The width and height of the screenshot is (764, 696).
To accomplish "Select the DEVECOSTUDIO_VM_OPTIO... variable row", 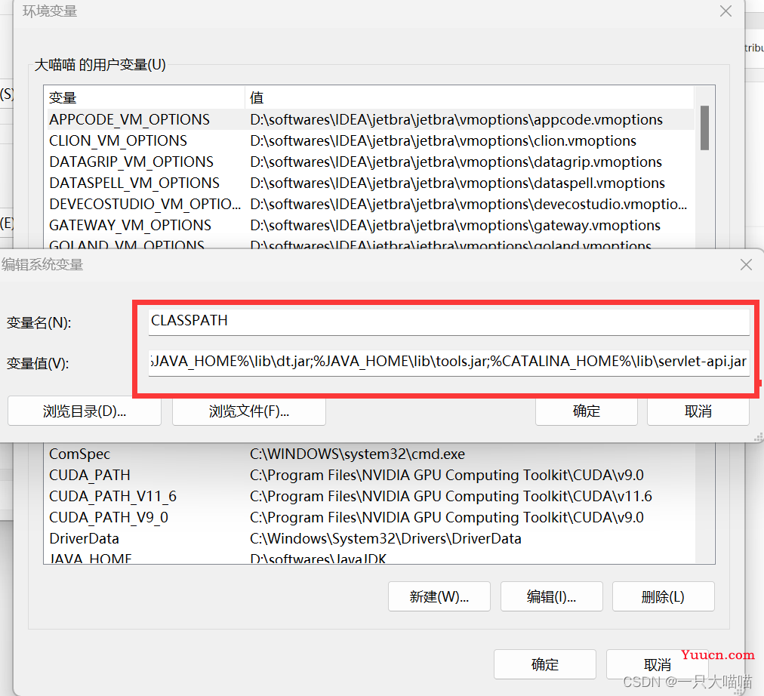I will tap(369, 204).
